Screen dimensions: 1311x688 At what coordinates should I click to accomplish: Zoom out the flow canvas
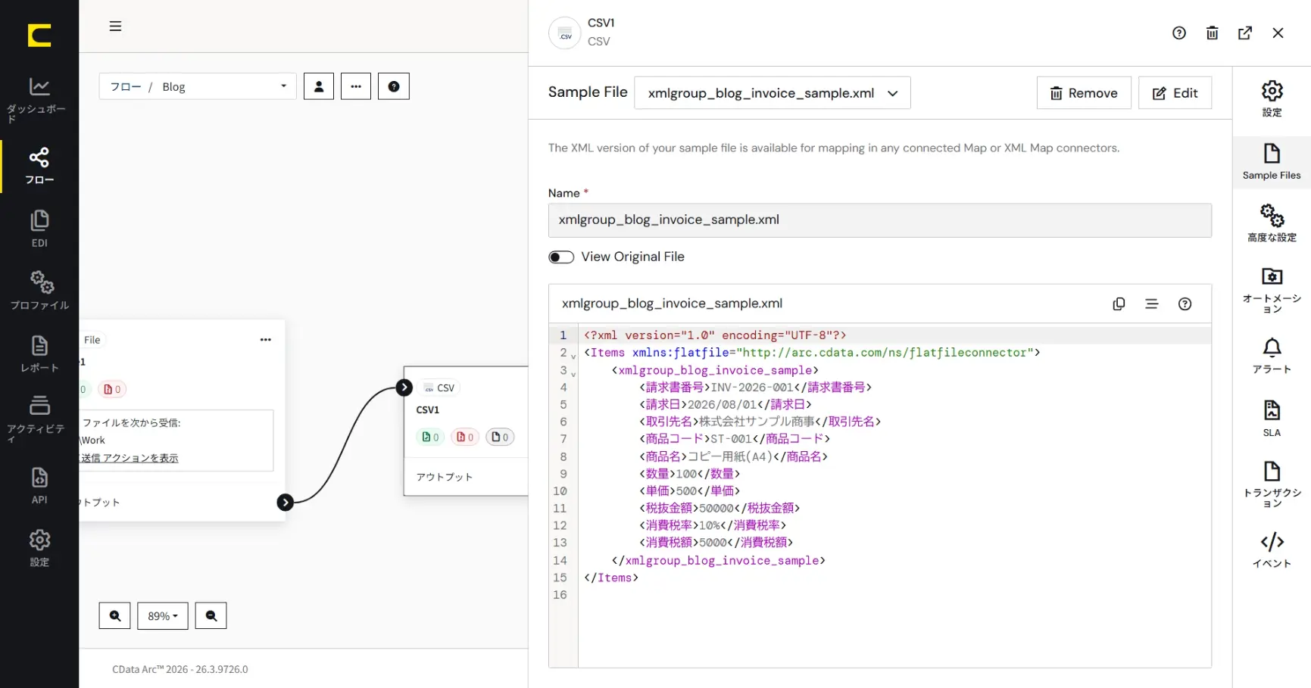point(211,616)
